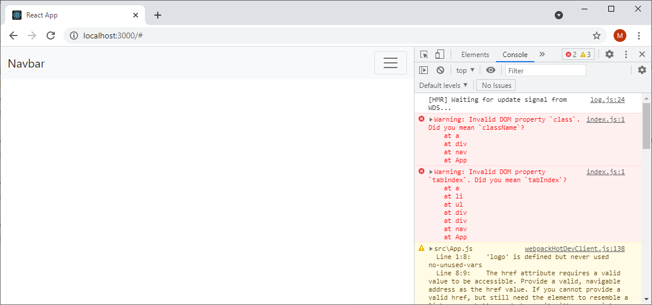Toggle the live expression eye icon
The width and height of the screenshot is (652, 305).
click(491, 70)
